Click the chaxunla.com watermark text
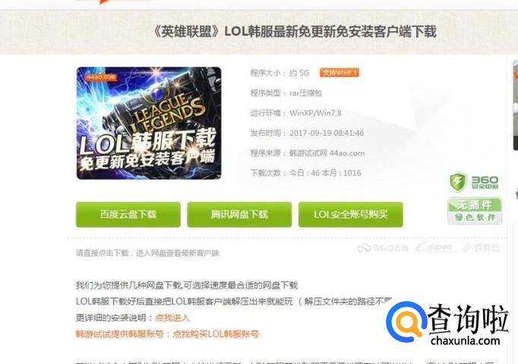 pyautogui.click(x=466, y=340)
